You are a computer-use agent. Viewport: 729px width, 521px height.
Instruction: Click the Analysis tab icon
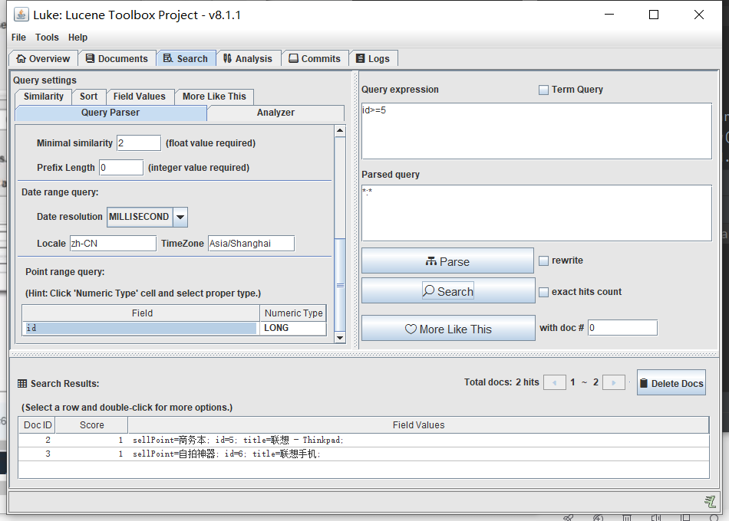point(227,58)
